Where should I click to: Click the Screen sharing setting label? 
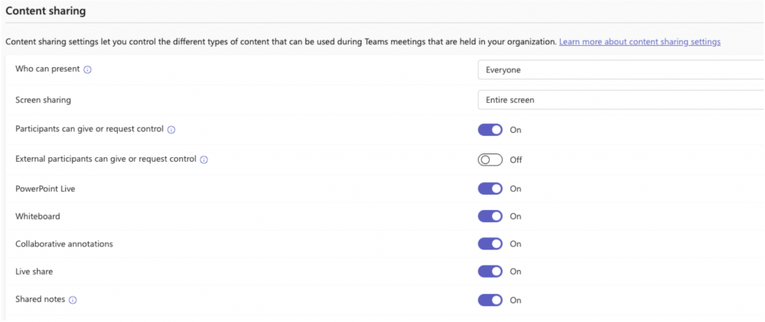[44, 100]
